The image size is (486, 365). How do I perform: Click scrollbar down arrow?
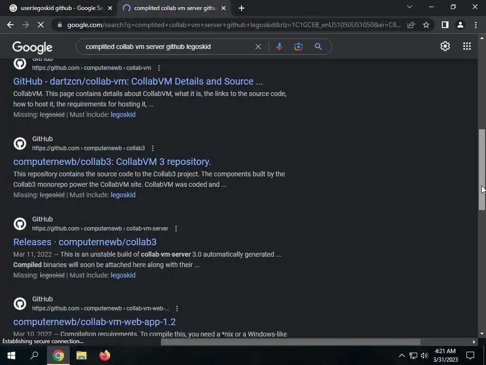pos(482,334)
